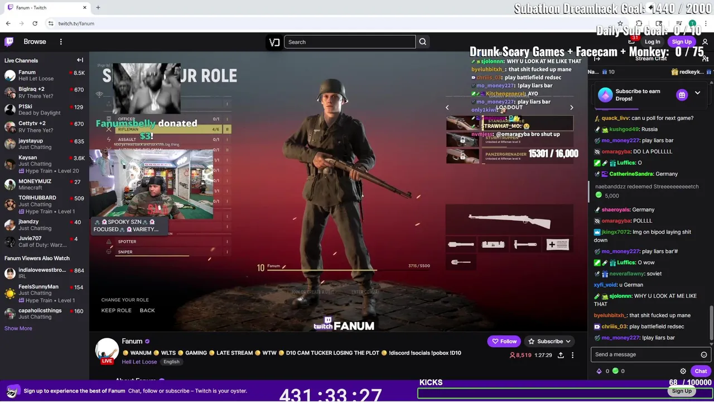
Task: Expand the Subscribe to earn Drops banner
Action: coord(697,93)
